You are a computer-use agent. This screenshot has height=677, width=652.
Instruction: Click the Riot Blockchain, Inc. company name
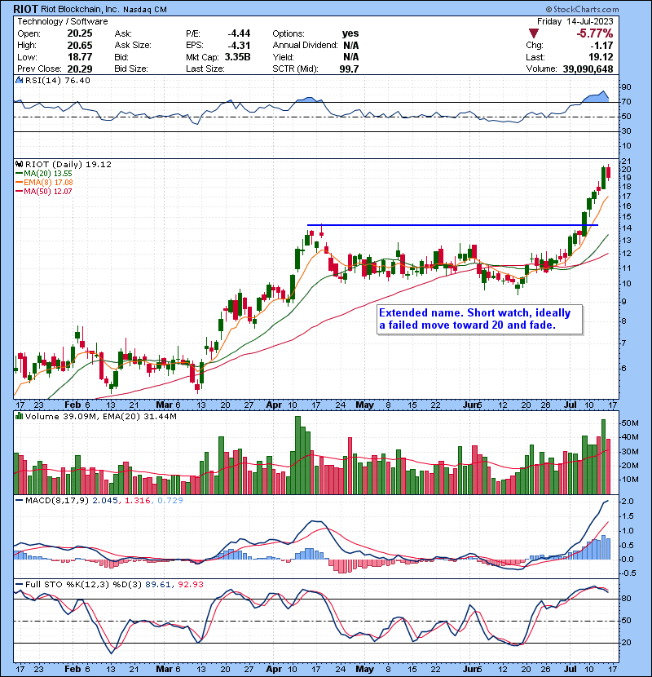pyautogui.click(x=80, y=10)
